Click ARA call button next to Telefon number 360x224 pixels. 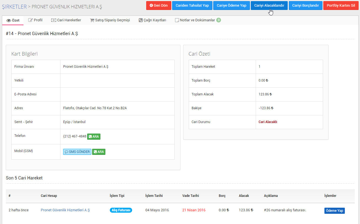click(94, 137)
